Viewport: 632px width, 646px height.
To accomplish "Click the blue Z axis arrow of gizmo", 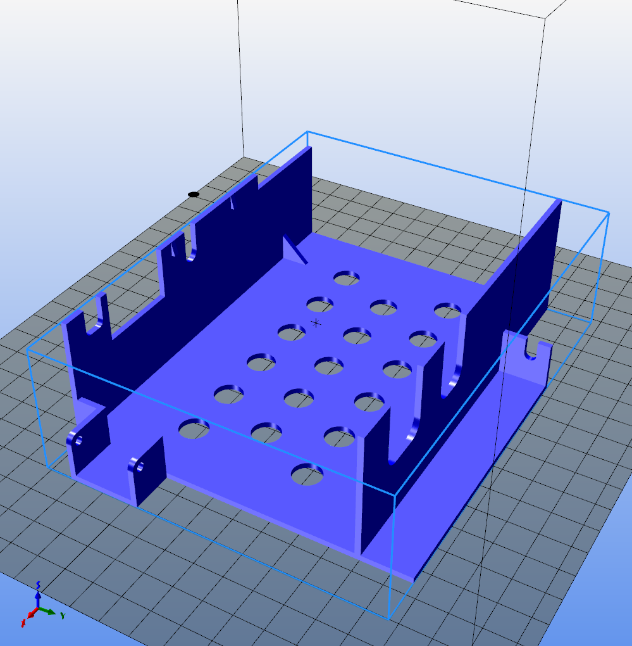I will pyautogui.click(x=38, y=598).
